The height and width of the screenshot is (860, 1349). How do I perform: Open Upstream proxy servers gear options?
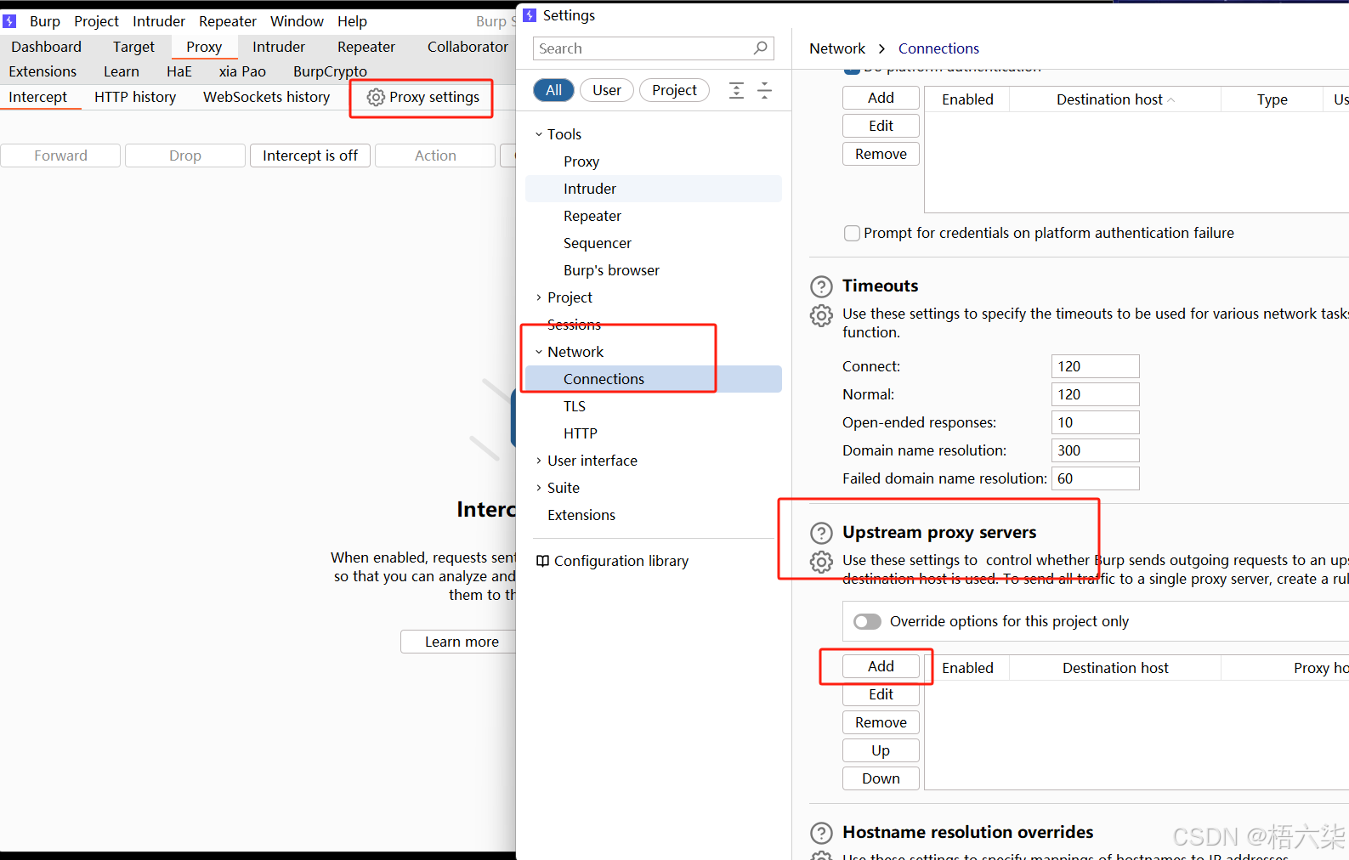821,562
